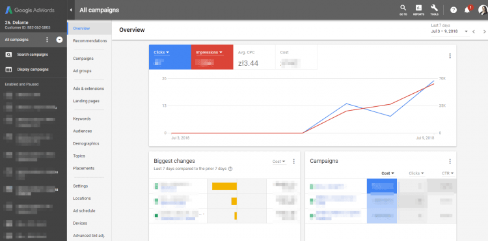
Task: Select the Avg. CPC metric card
Action: coord(254,57)
